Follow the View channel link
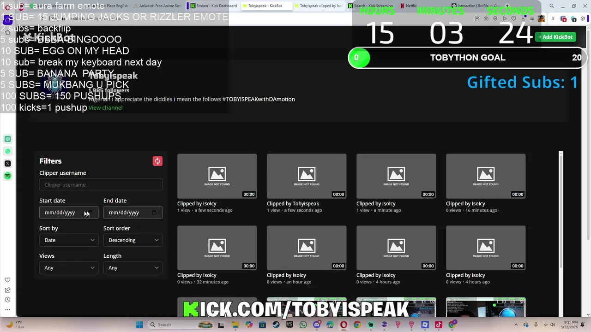This screenshot has width=591, height=332. (105, 107)
